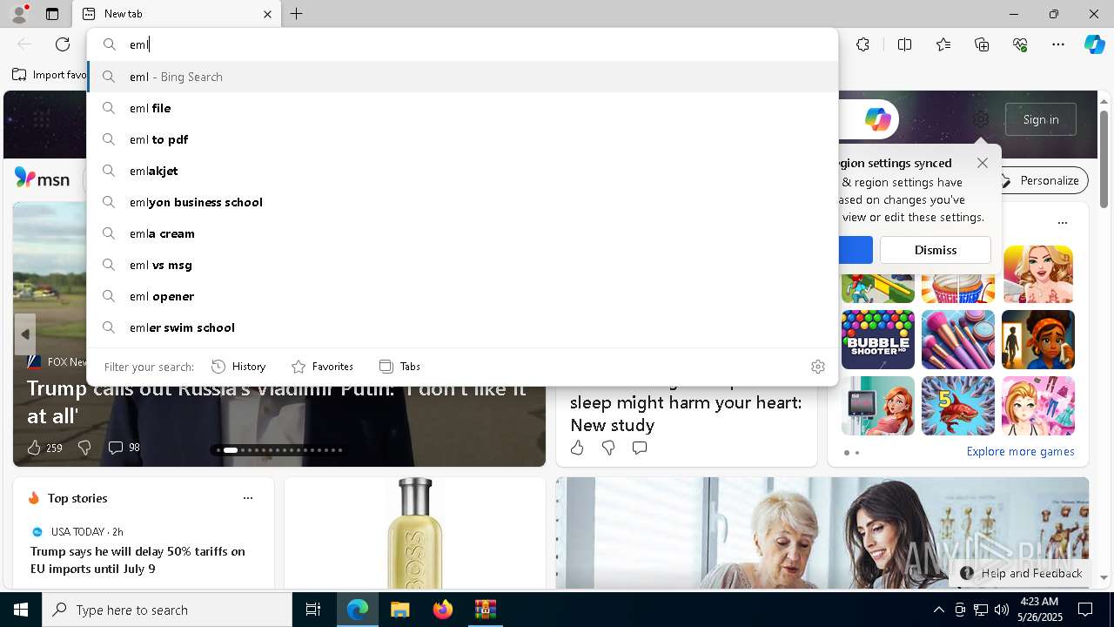This screenshot has height=627, width=1114.
Task: Click the Personalize button
Action: (1040, 180)
